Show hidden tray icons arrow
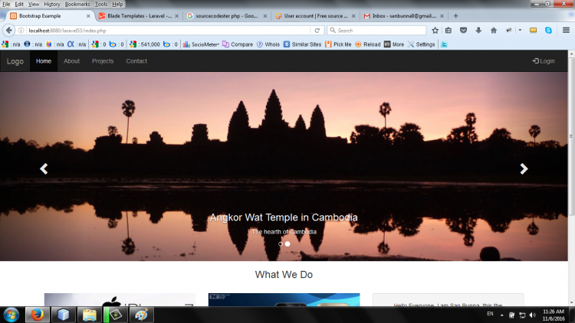This screenshot has width=575, height=323. [x=501, y=315]
